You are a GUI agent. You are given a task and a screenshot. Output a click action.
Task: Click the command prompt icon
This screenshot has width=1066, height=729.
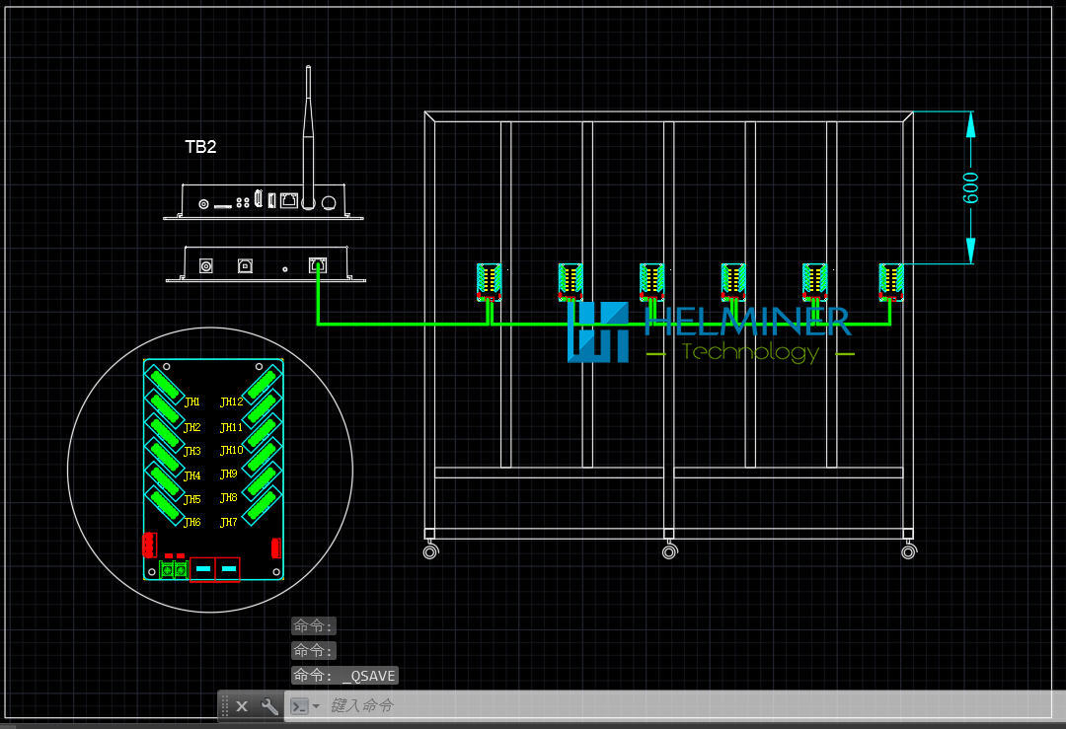tap(299, 706)
